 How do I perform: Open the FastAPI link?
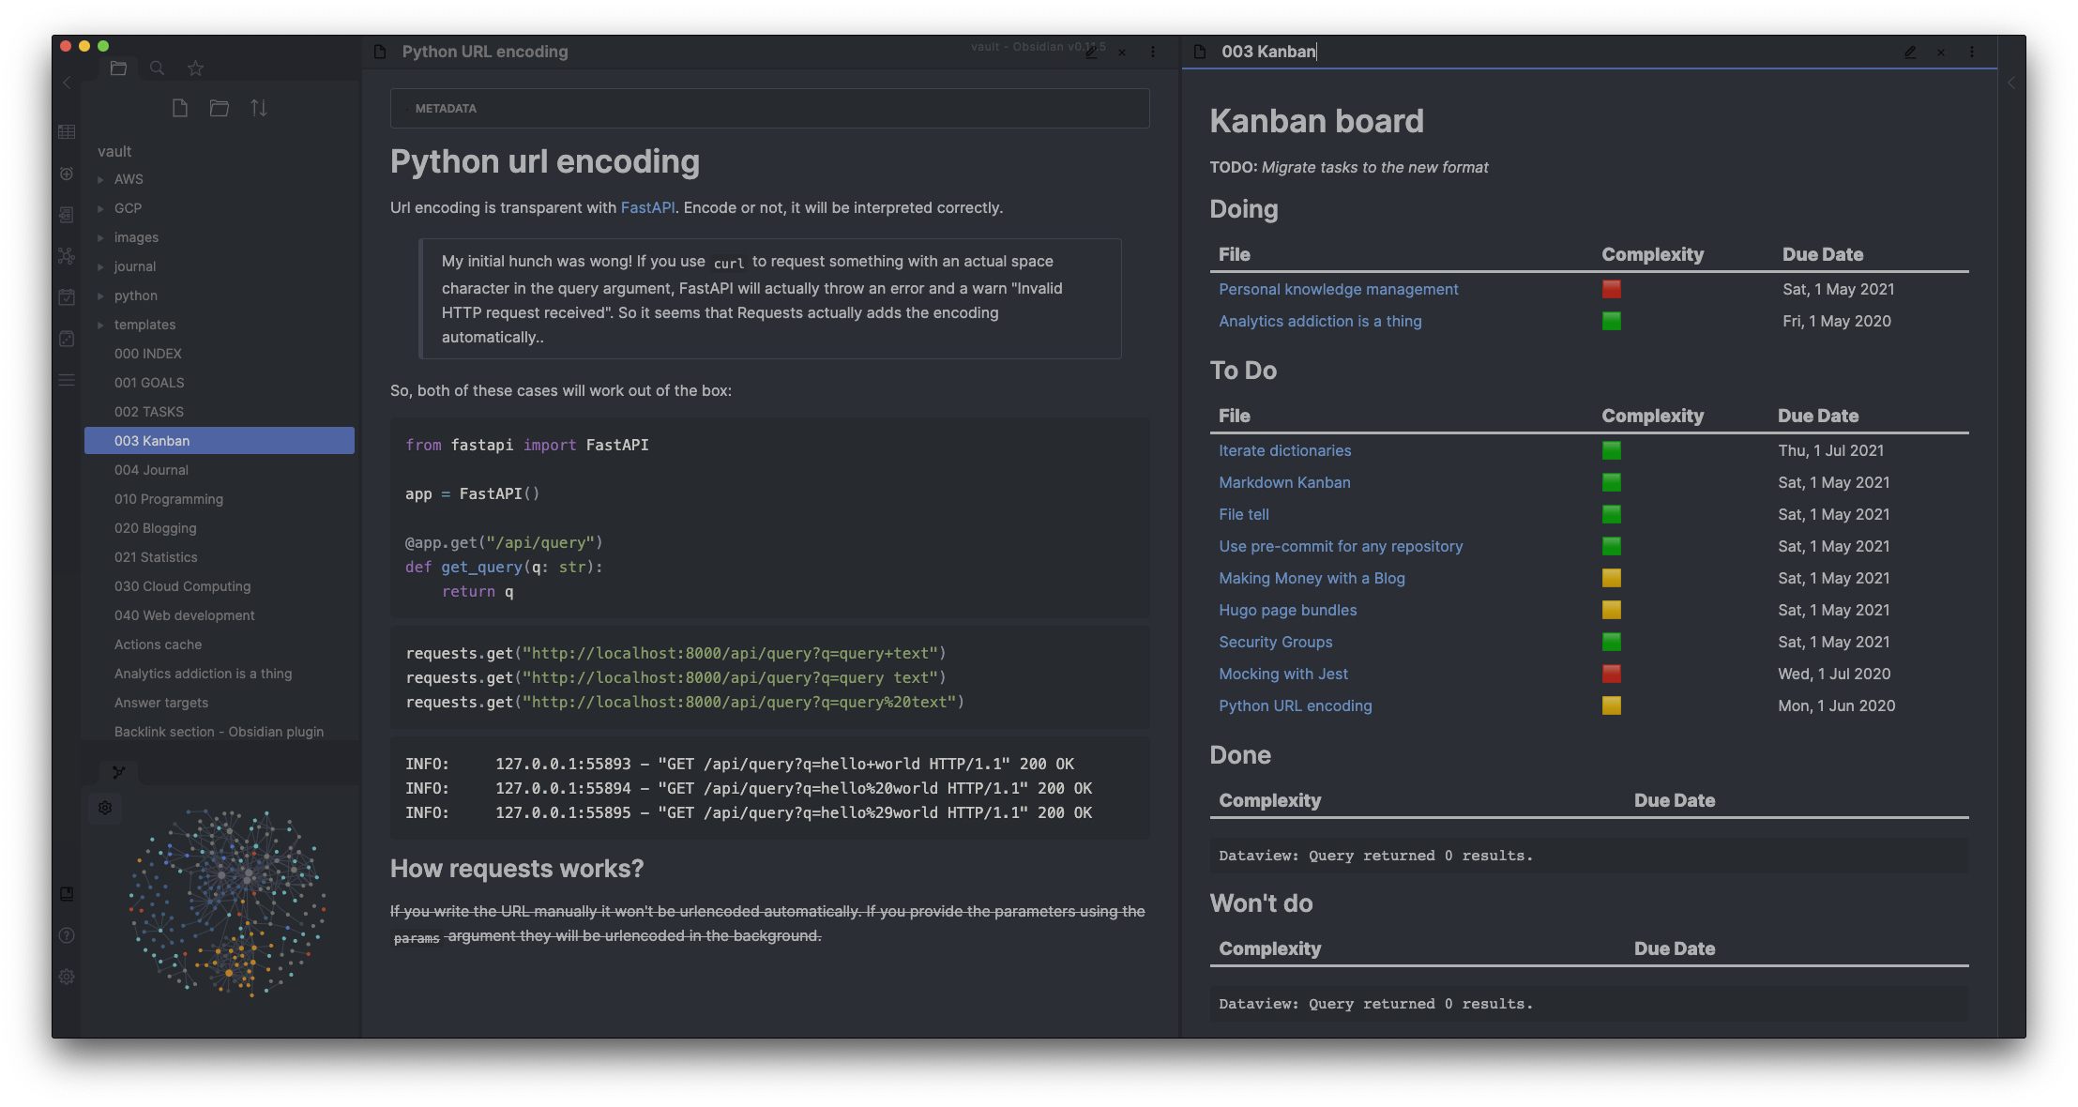coord(647,207)
